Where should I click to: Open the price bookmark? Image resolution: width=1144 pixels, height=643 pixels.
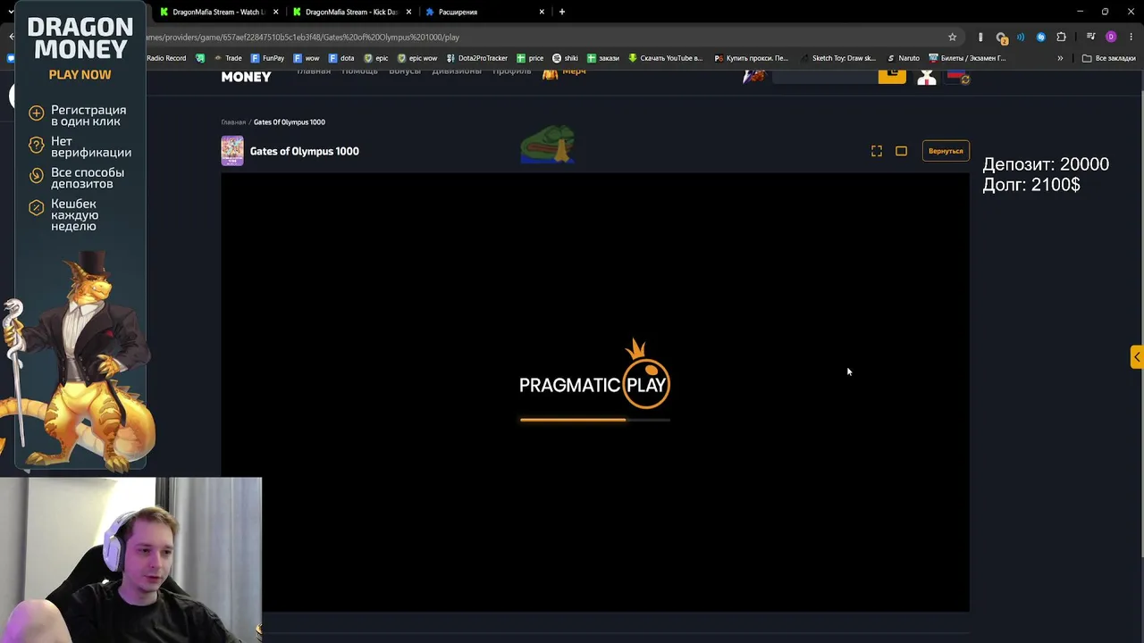(x=530, y=58)
